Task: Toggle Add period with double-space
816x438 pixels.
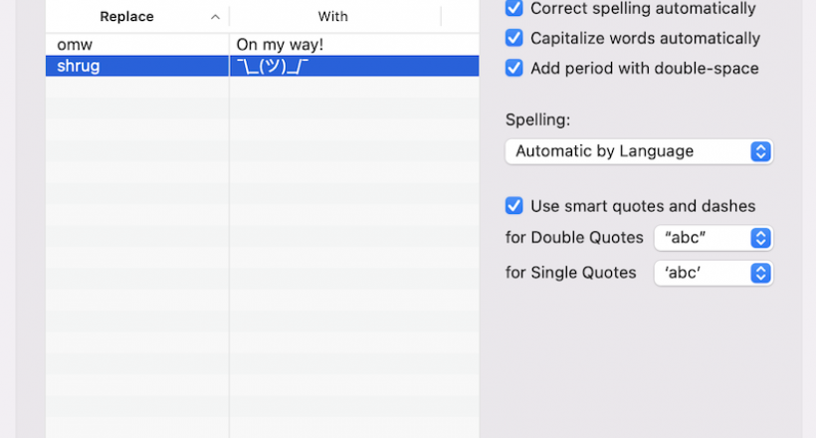Action: point(514,69)
